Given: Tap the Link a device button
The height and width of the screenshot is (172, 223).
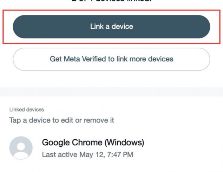Looking at the screenshot, I should coord(111,27).
